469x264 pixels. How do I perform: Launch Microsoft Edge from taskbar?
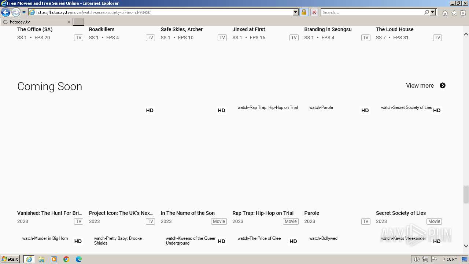[x=79, y=259]
